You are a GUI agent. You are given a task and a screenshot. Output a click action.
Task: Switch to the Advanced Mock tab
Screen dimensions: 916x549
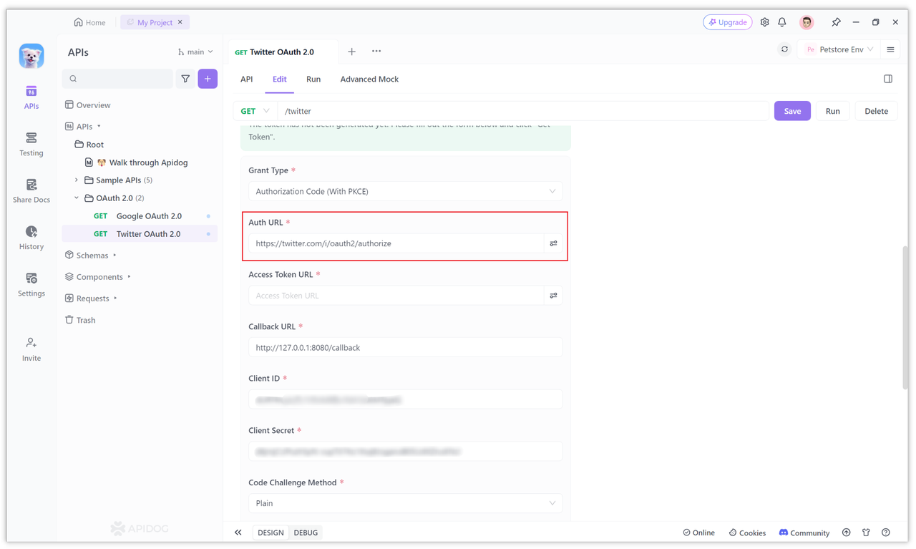[369, 79]
